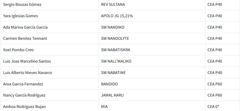The image size is (242, 111).
Task: Select the BANDIDO cell
Action: [109, 84]
